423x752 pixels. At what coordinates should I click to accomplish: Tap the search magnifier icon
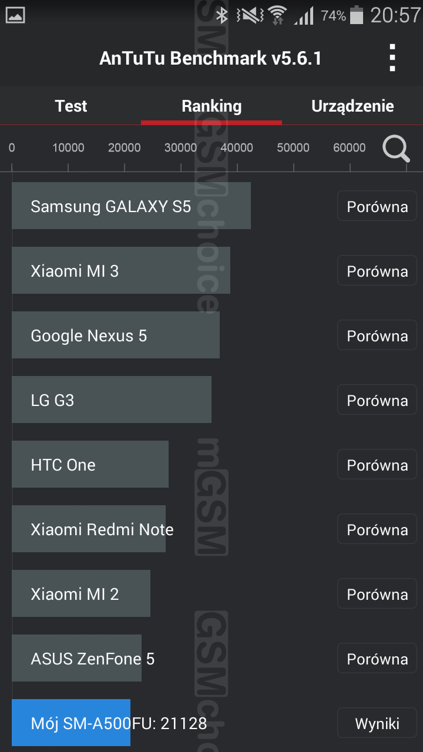click(396, 149)
